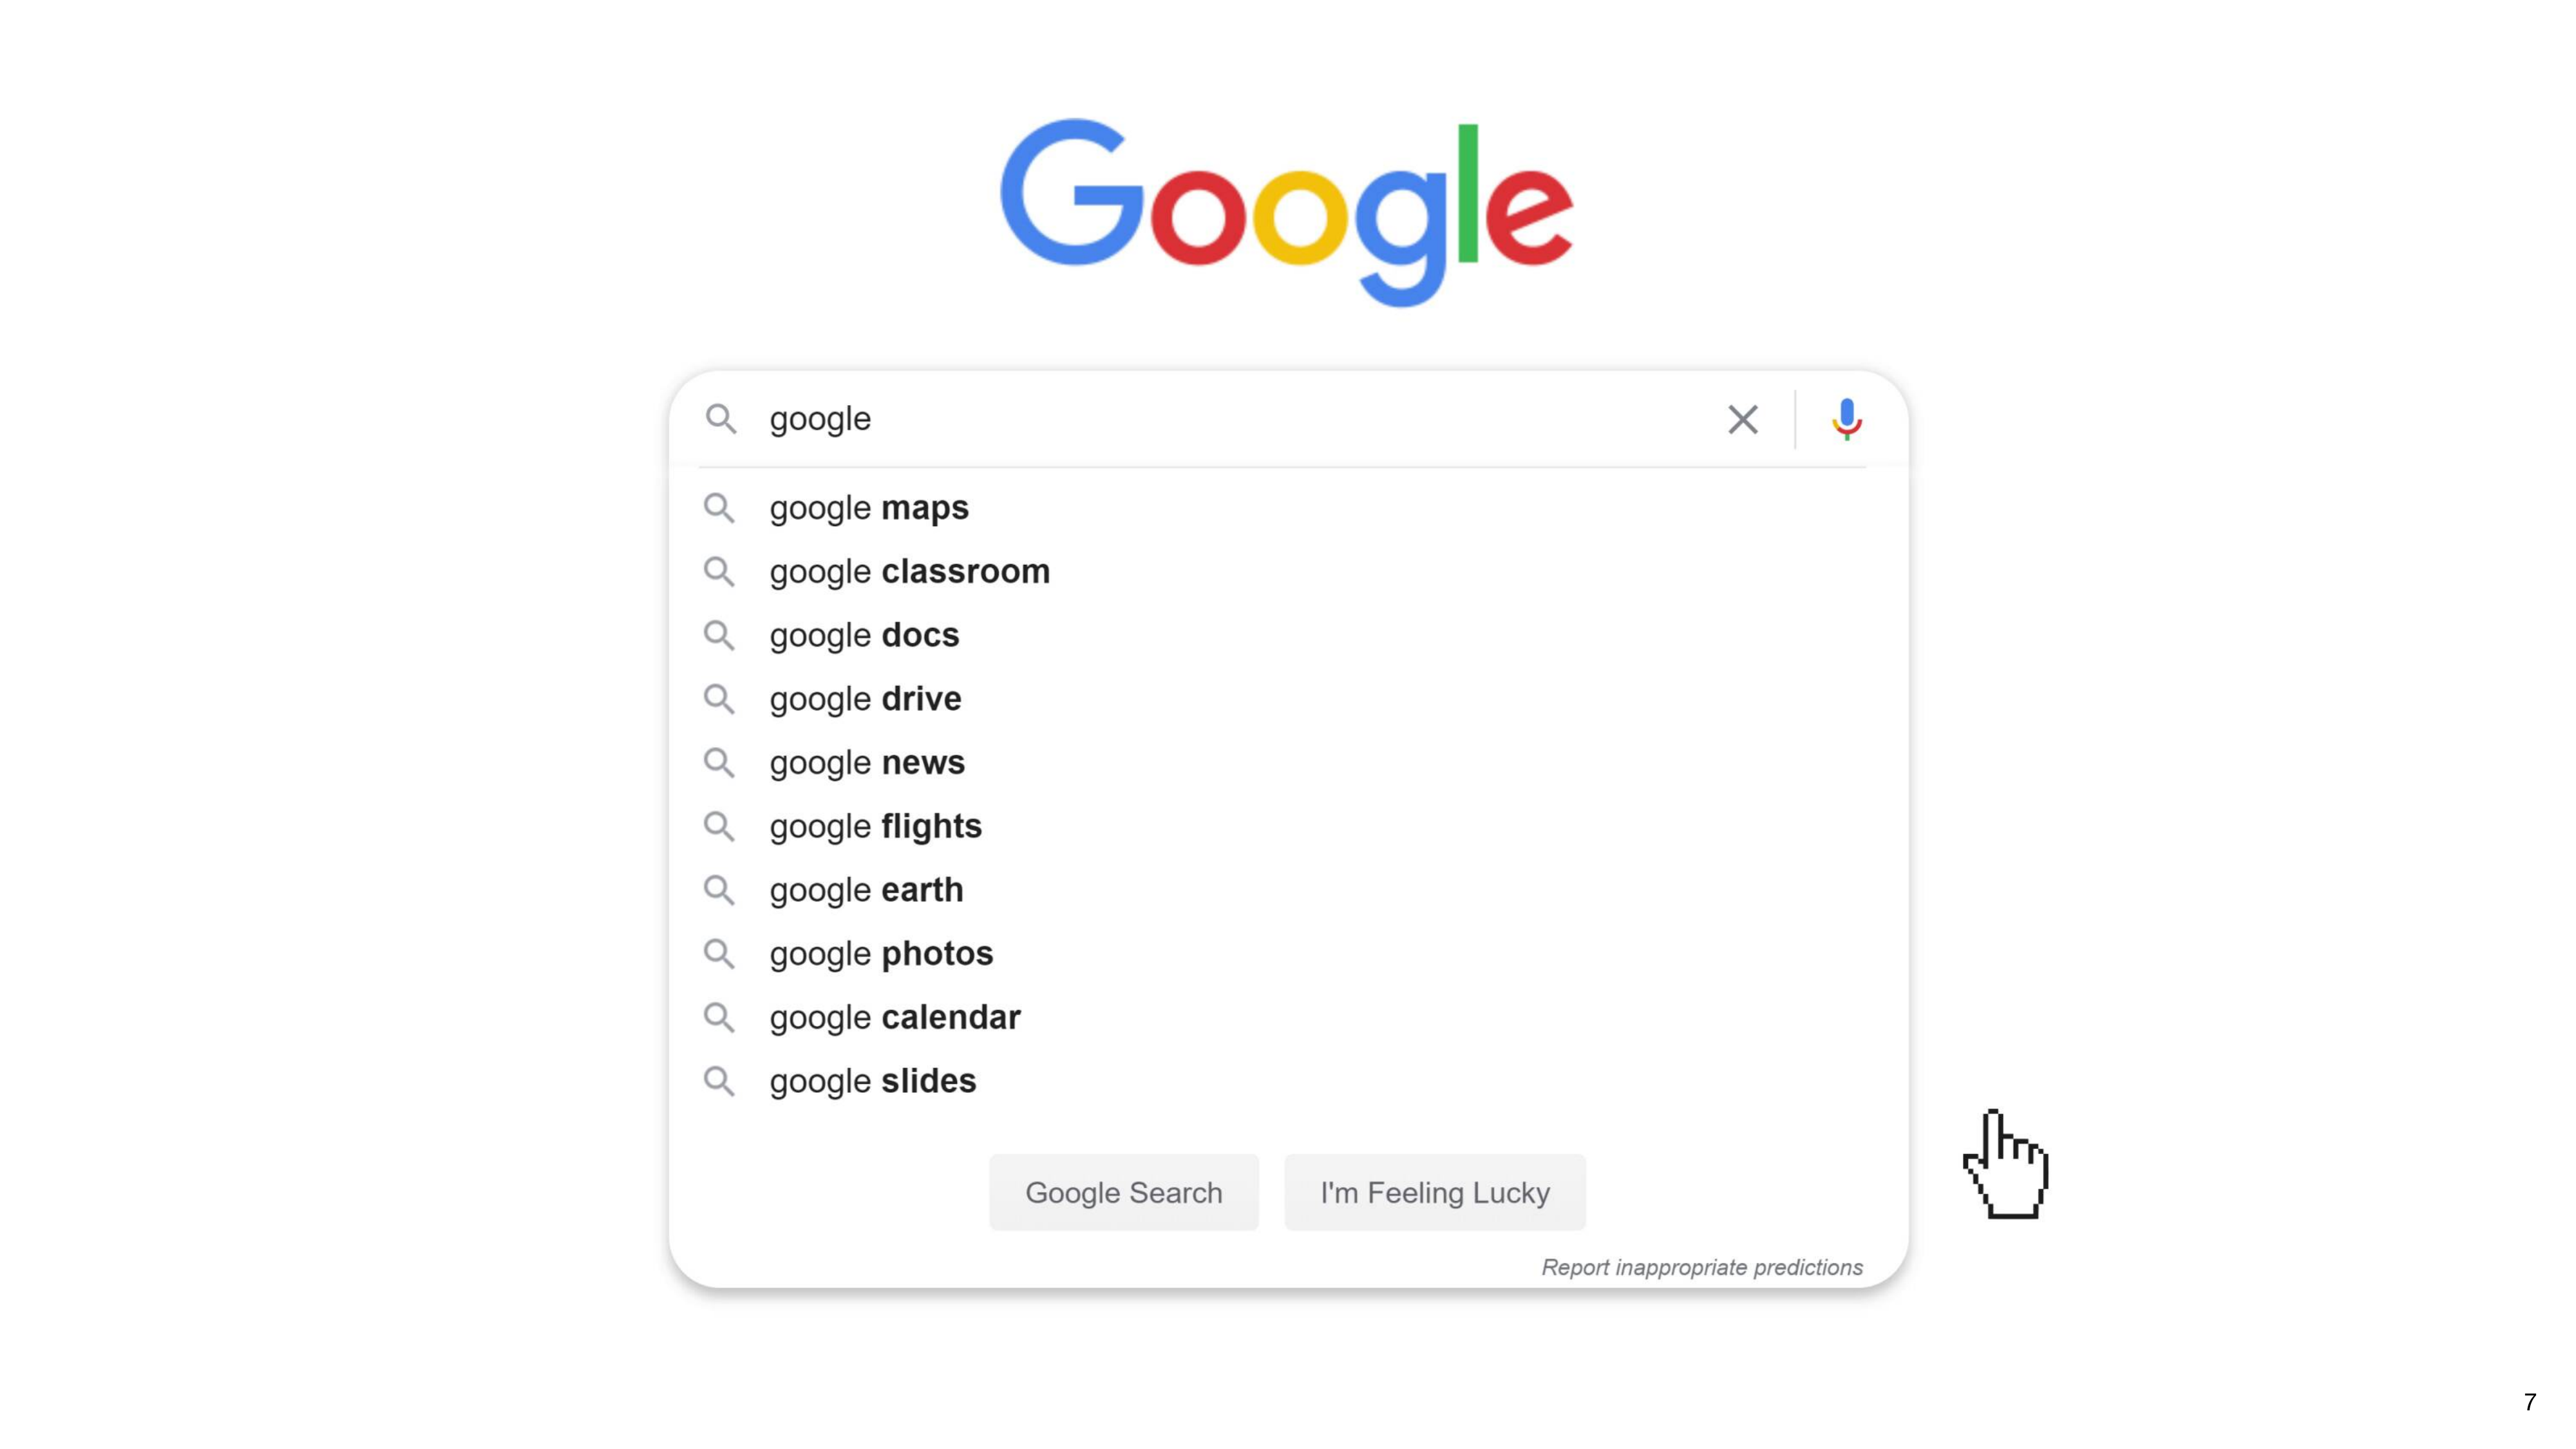Click the magnifier icon in the search box
The image size is (2576, 1449).
720,419
